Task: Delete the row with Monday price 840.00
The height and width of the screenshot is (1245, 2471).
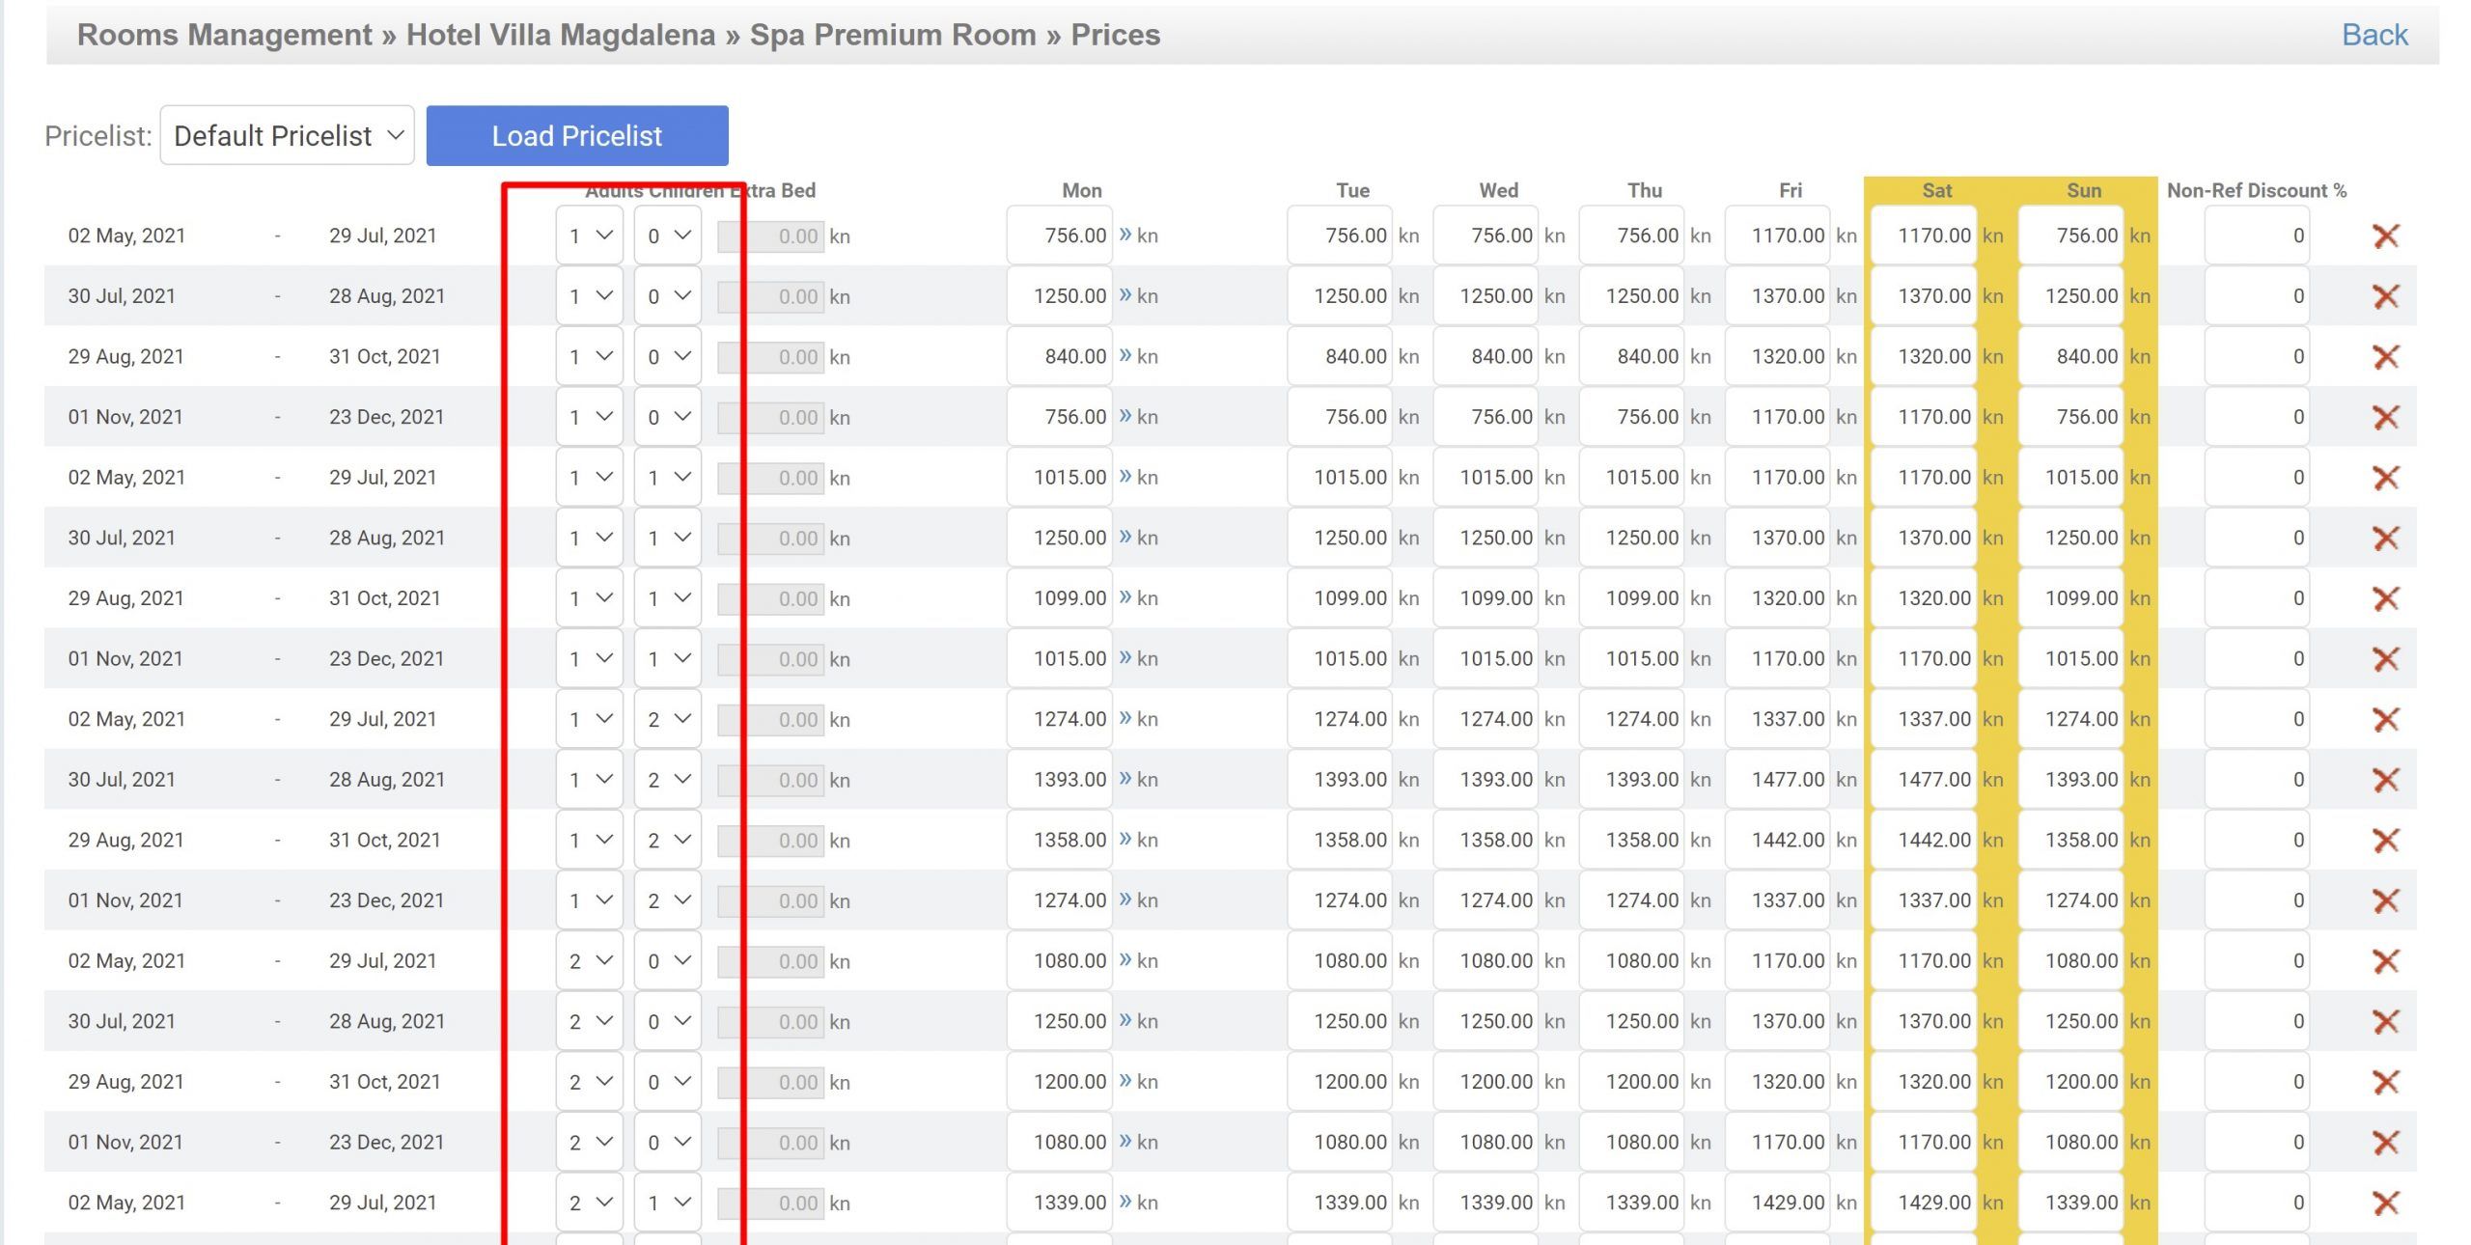Action: pos(2385,357)
